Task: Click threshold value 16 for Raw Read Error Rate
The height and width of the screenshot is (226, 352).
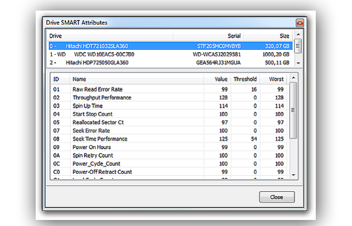Action: (254, 89)
